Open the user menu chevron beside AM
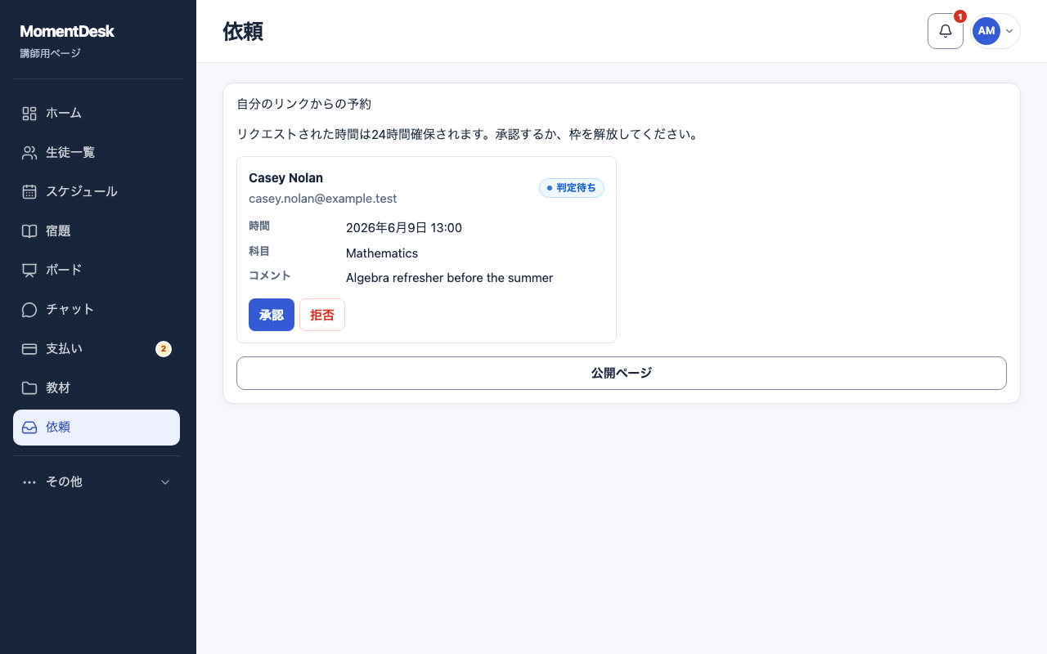The width and height of the screenshot is (1047, 654). [x=1009, y=31]
